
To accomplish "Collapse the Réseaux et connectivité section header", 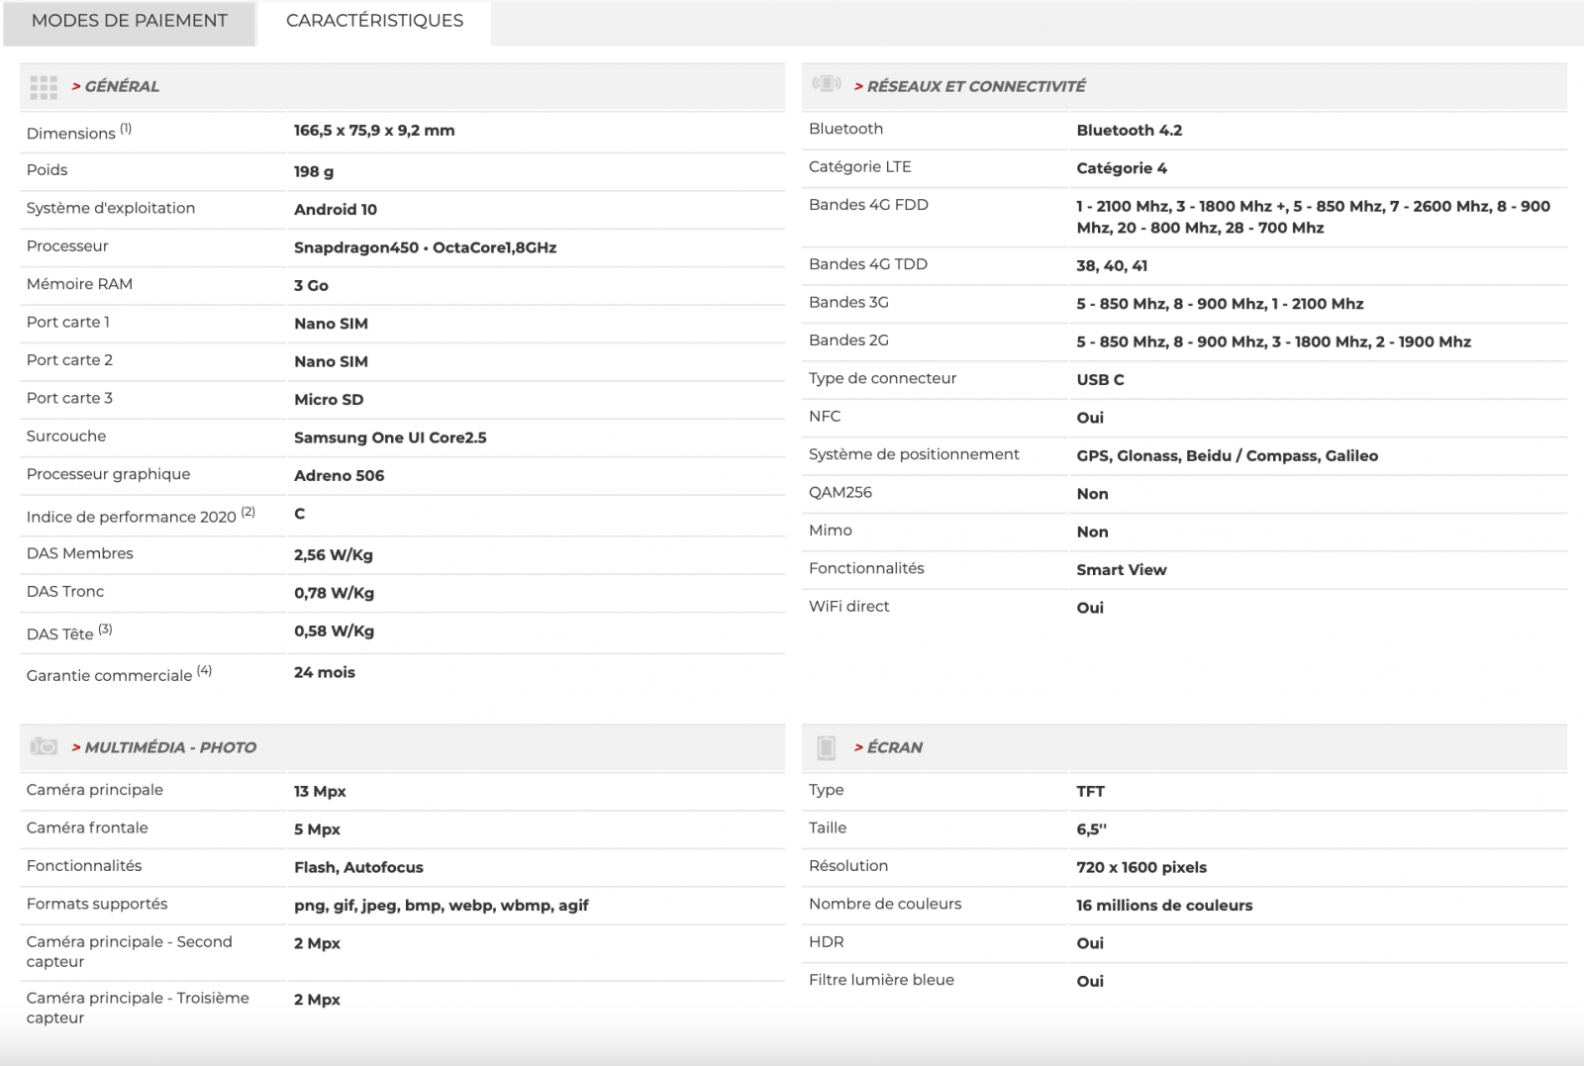I will (x=975, y=87).
